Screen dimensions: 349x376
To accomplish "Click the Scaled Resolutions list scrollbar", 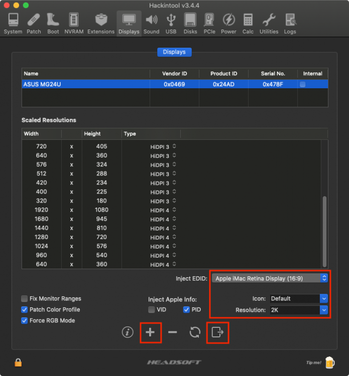I will [x=324, y=232].
